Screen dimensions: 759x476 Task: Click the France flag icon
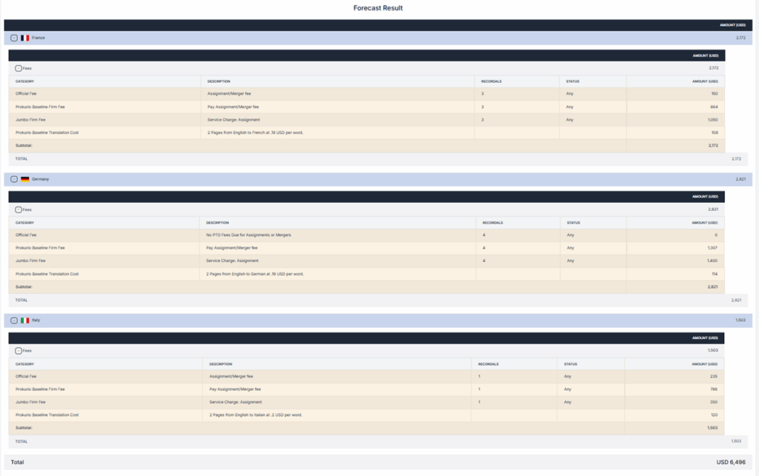(x=27, y=38)
